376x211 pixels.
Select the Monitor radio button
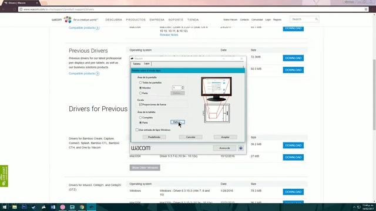point(140,88)
